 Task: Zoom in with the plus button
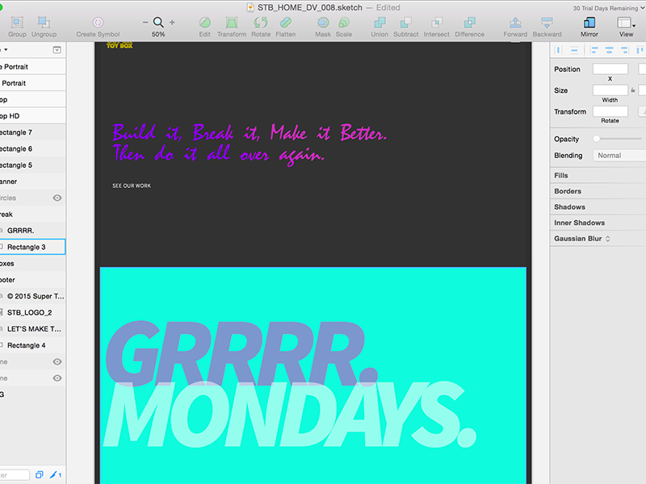point(172,23)
